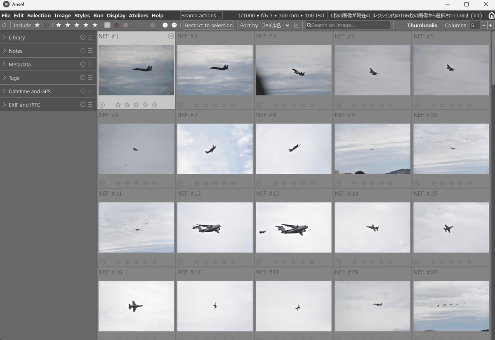Click the Restrict to selection button
This screenshot has height=340, width=495.
point(209,25)
